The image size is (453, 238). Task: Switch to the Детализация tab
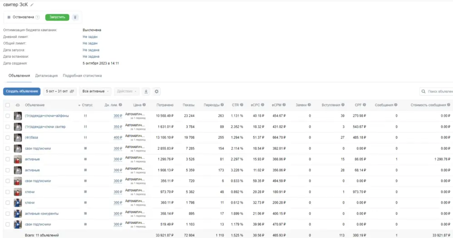pos(46,76)
